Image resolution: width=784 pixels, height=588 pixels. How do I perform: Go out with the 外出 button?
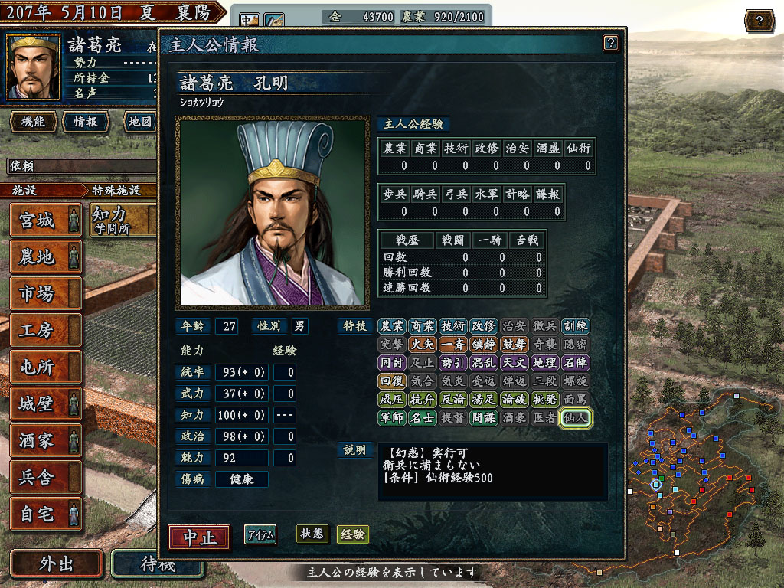pyautogui.click(x=56, y=564)
